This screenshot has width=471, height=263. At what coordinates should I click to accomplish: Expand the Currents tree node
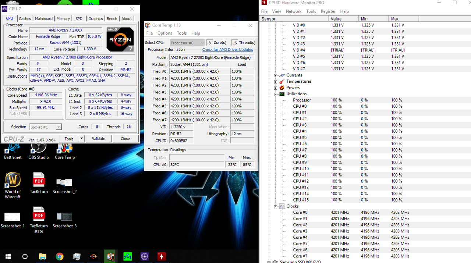[x=276, y=75]
